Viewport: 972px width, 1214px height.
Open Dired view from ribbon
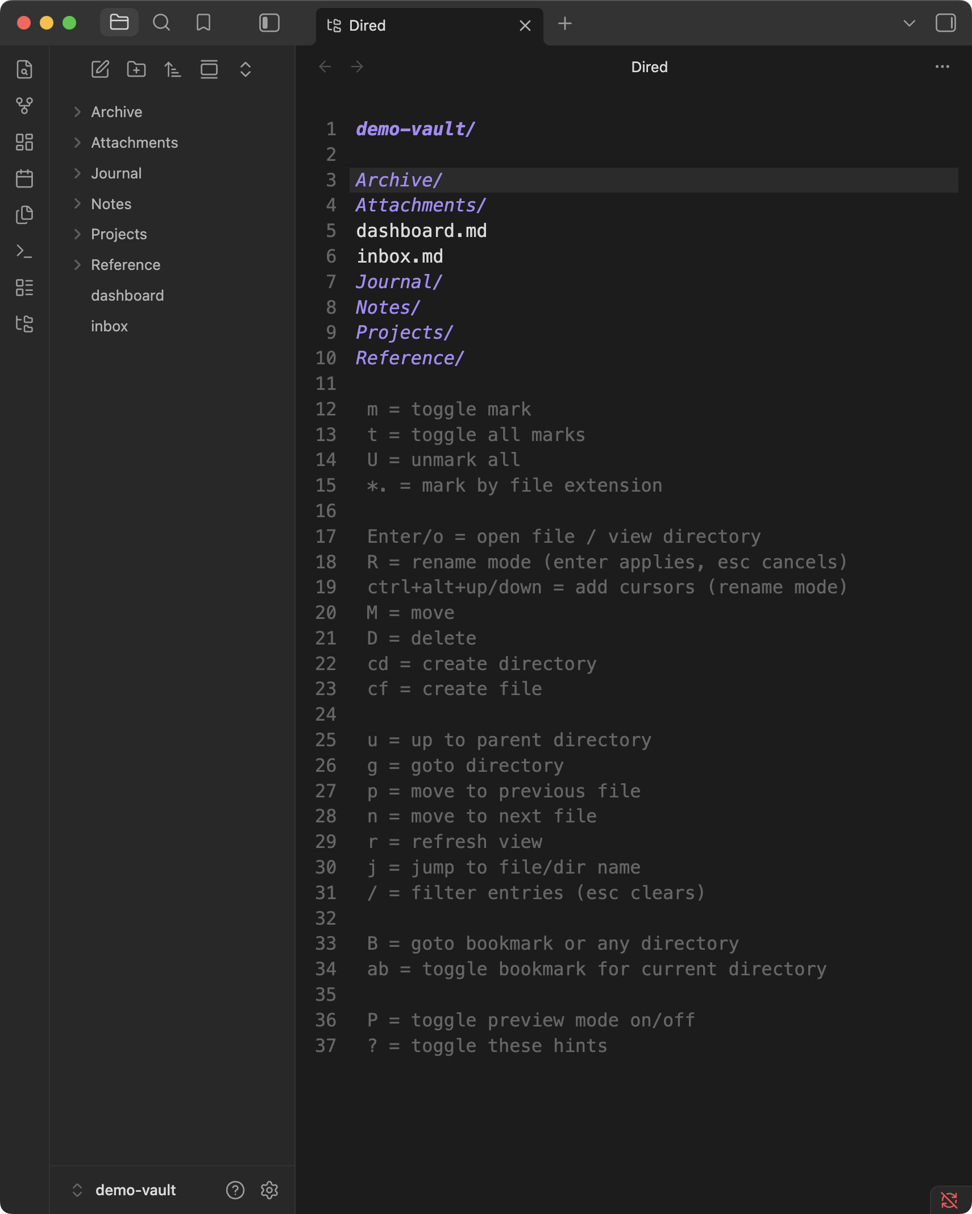point(24,324)
